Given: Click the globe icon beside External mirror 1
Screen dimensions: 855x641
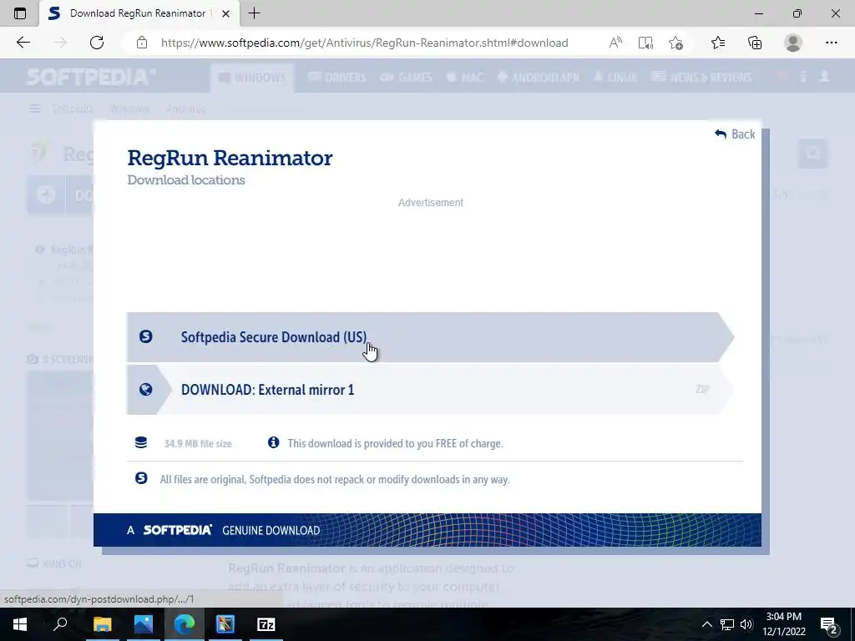Looking at the screenshot, I should click(x=145, y=389).
